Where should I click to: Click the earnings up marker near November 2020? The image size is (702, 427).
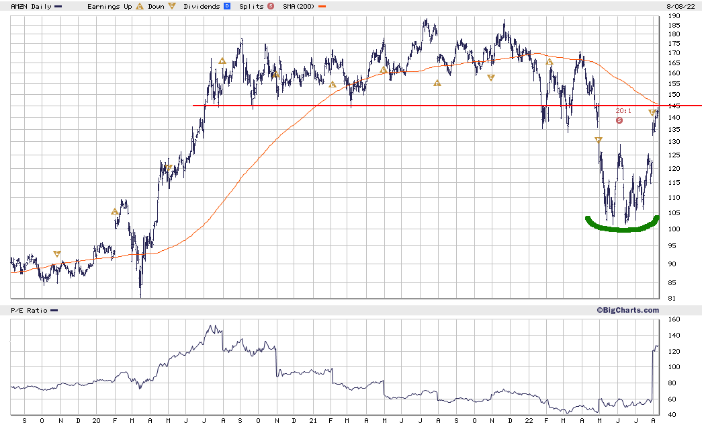276,75
